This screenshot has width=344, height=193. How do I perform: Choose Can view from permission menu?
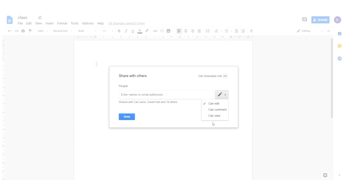pos(214,116)
